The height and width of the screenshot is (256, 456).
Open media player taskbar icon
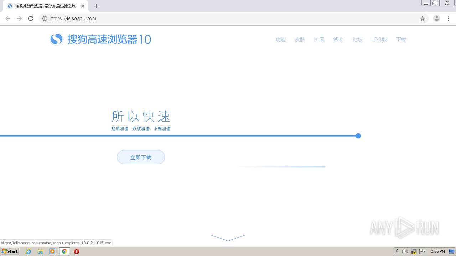52,251
